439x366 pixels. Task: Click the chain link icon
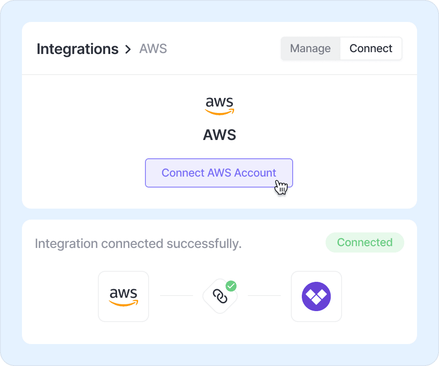point(220,297)
